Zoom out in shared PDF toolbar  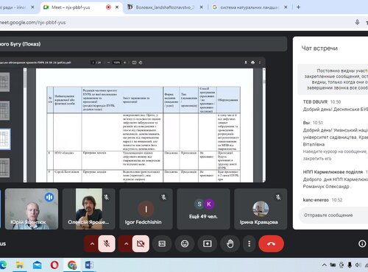click(108, 62)
